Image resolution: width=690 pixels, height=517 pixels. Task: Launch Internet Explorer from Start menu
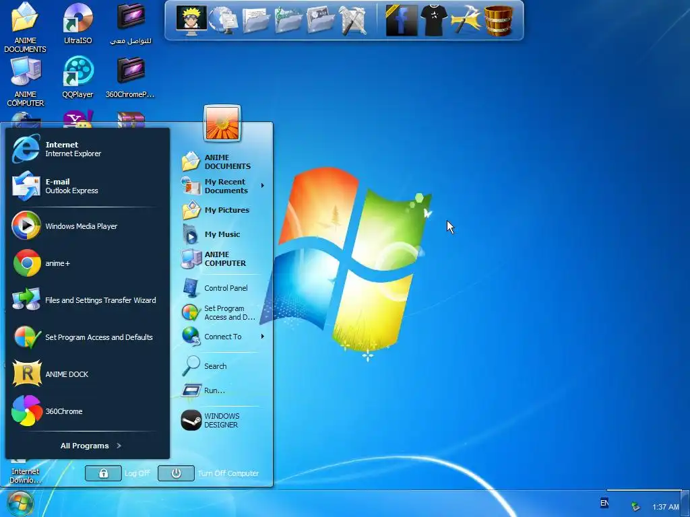pos(87,149)
